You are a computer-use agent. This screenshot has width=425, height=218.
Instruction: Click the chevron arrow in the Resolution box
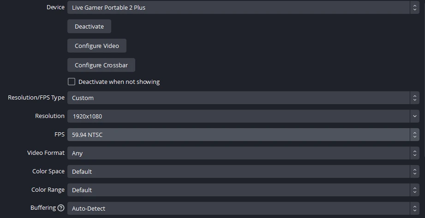(x=414, y=116)
